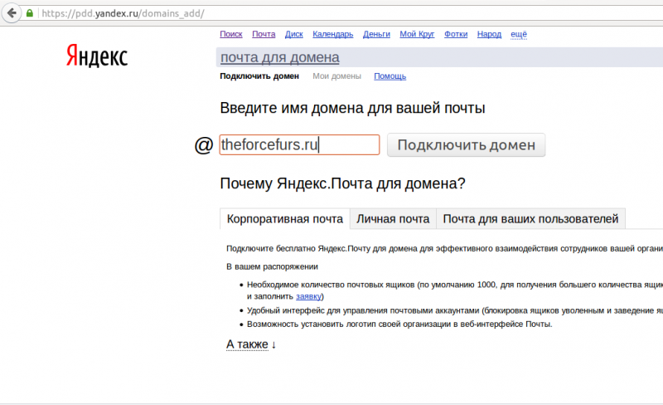Screen dimensions: 663x405
Task: Click the В вашем распоряжении text
Action: (272, 267)
